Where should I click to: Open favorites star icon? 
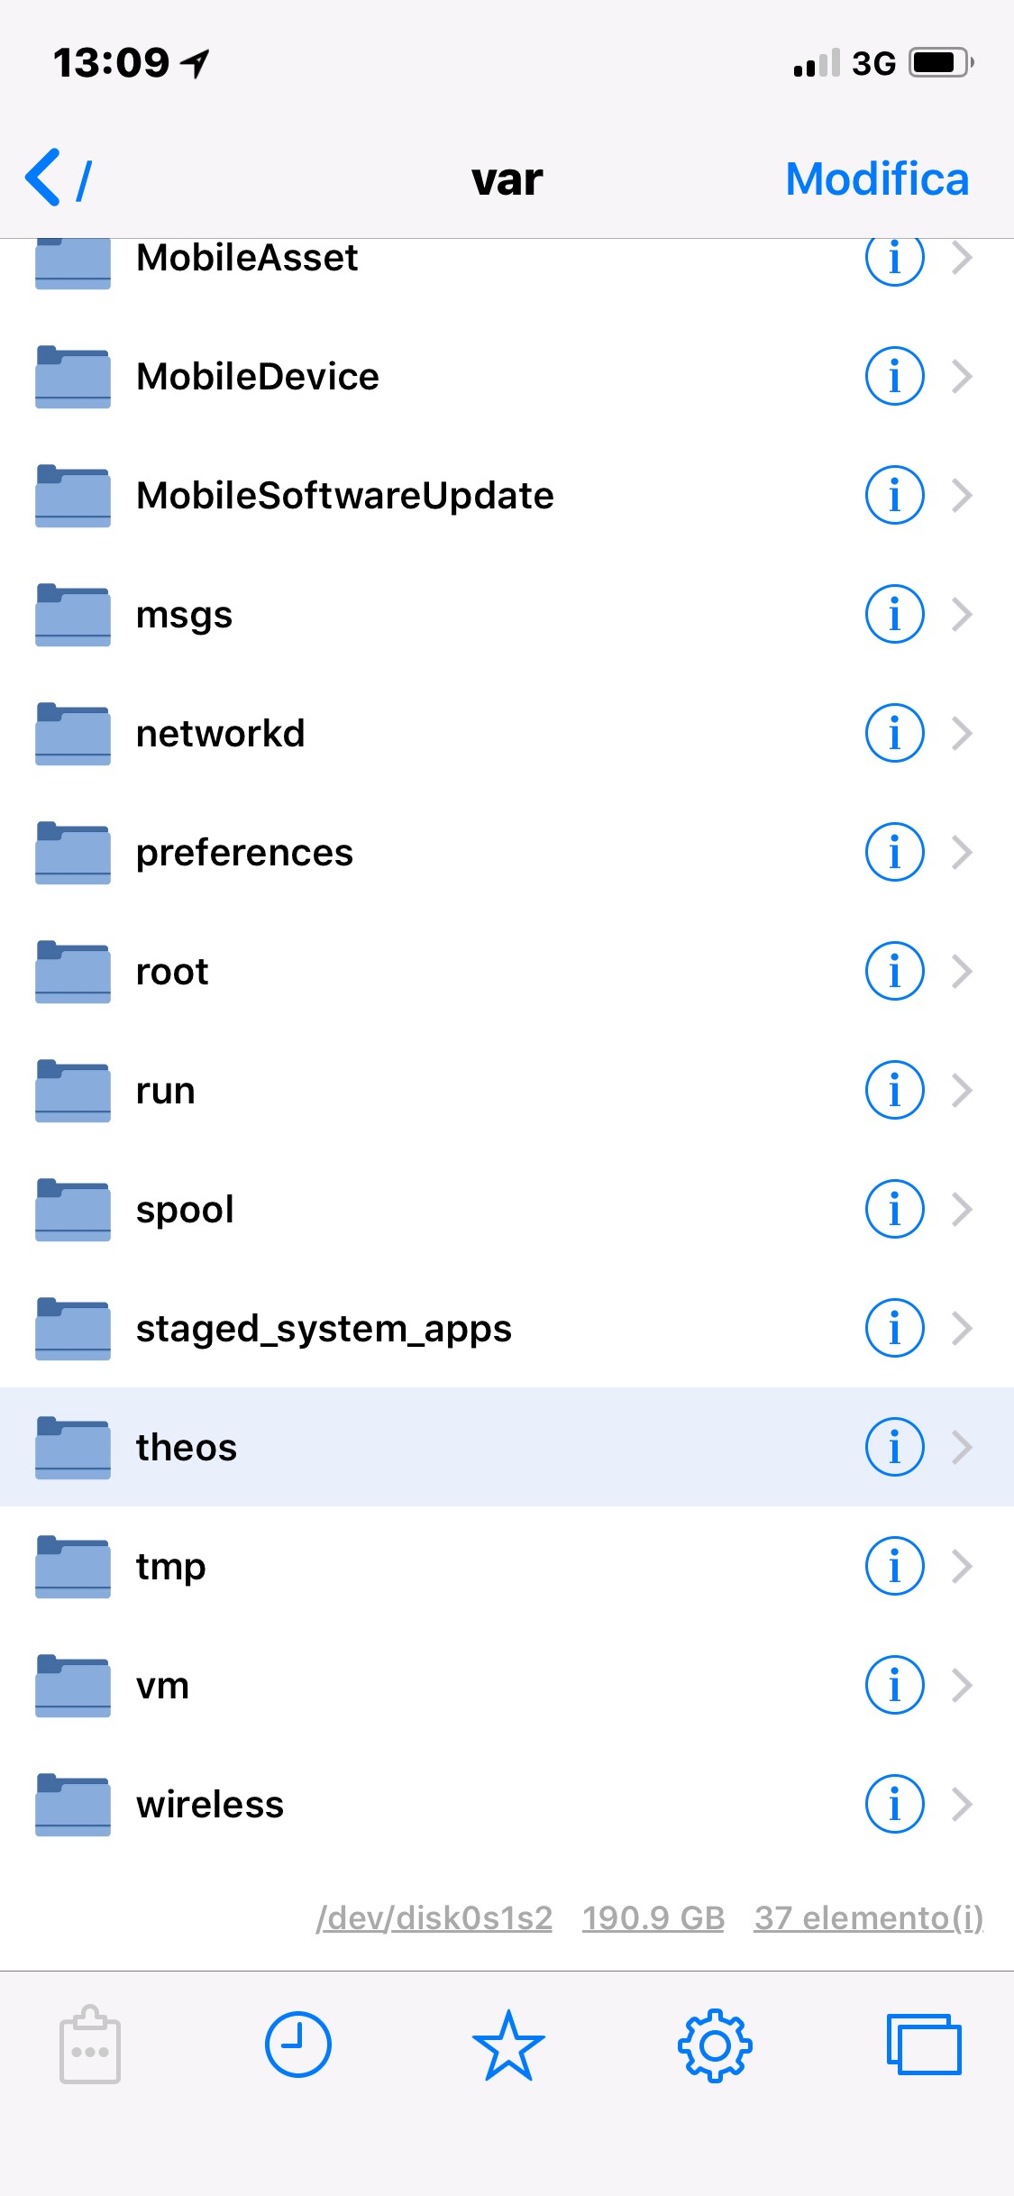tap(508, 2045)
